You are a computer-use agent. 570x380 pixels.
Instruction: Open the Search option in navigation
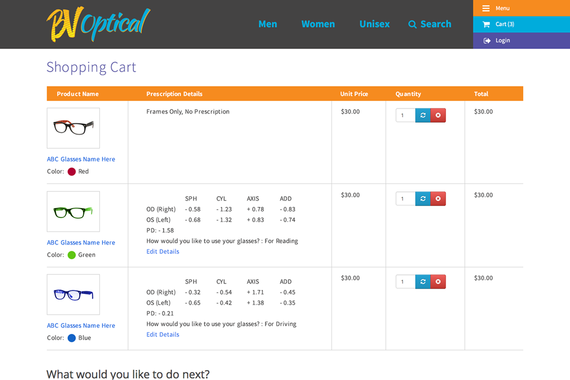point(430,24)
